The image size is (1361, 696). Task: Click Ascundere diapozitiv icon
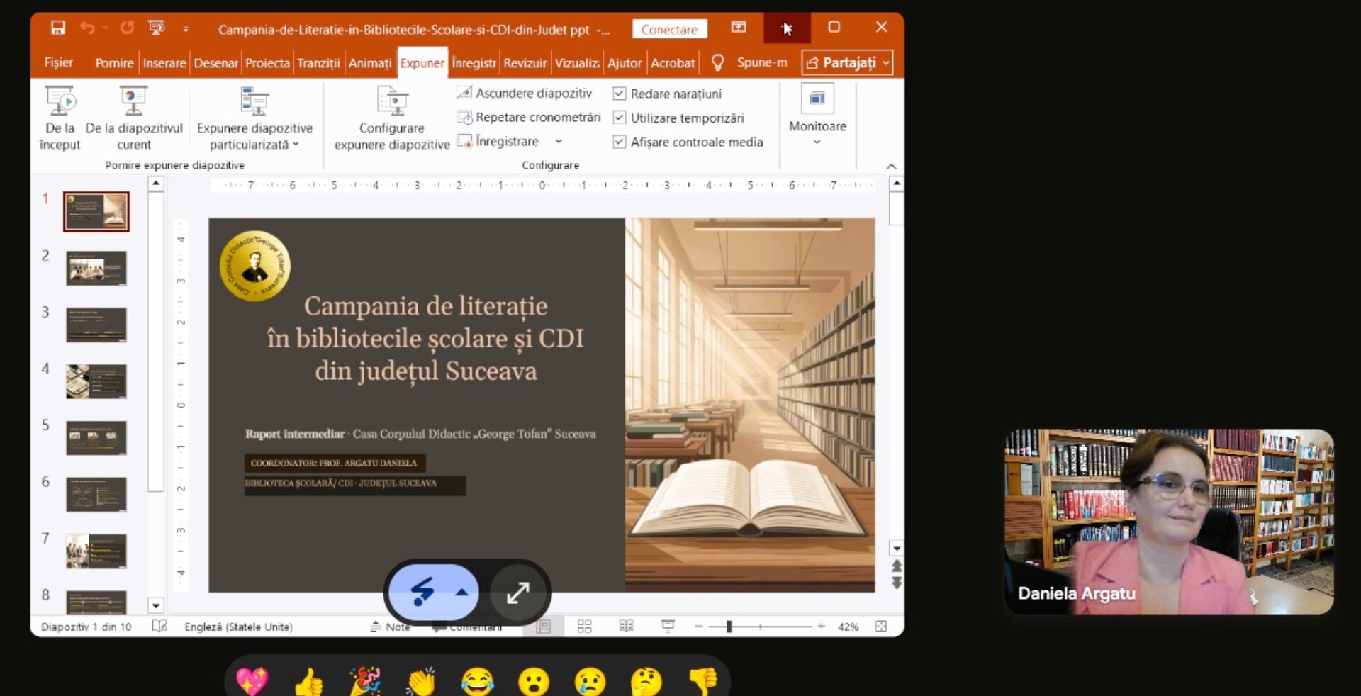pos(464,93)
